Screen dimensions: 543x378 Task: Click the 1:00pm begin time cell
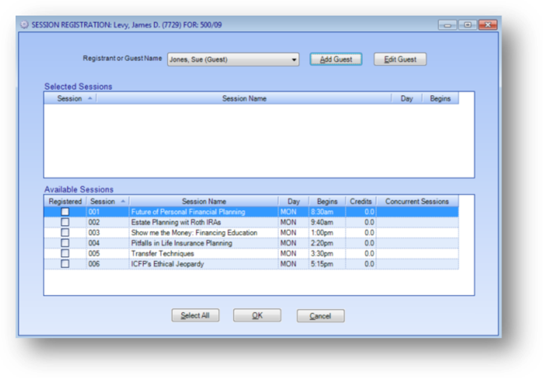(x=327, y=232)
